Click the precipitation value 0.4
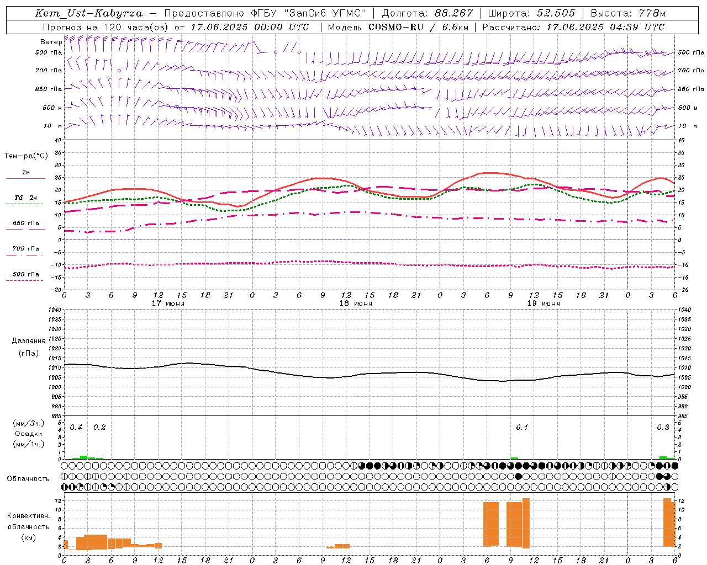The image size is (707, 565). pos(76,428)
